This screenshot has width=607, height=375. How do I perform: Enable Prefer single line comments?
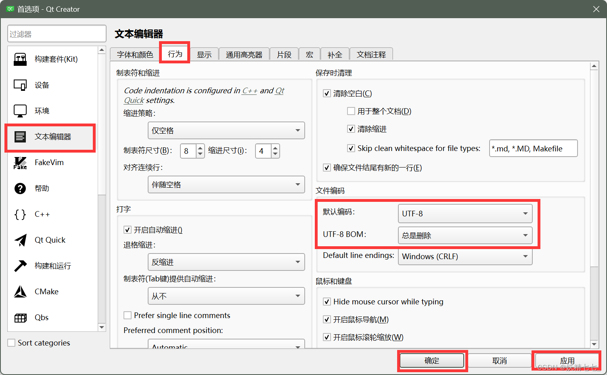coord(128,315)
